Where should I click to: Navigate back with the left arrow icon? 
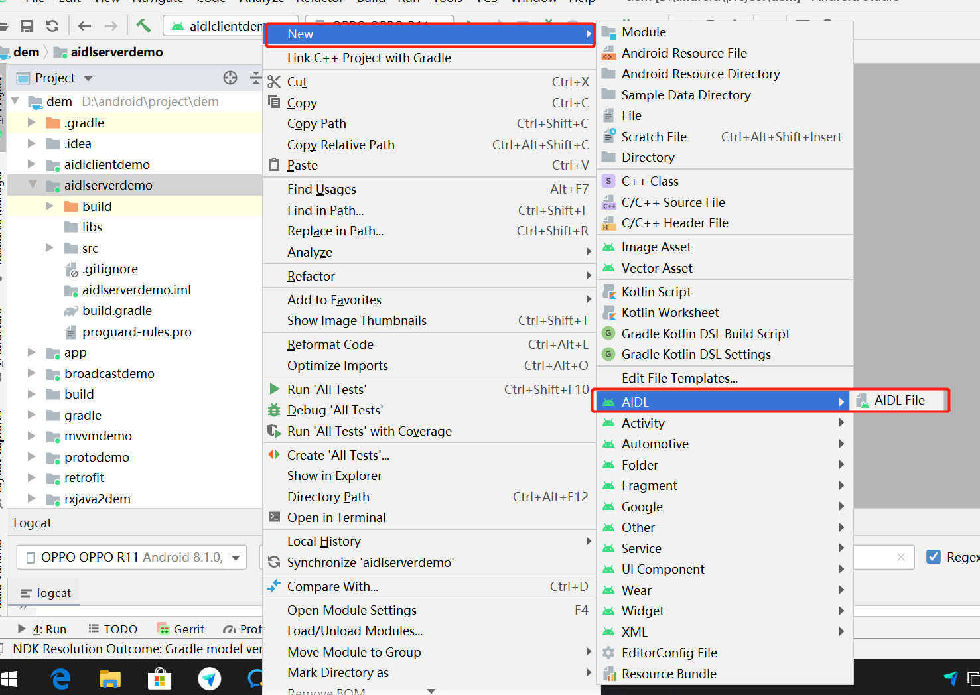tap(84, 25)
